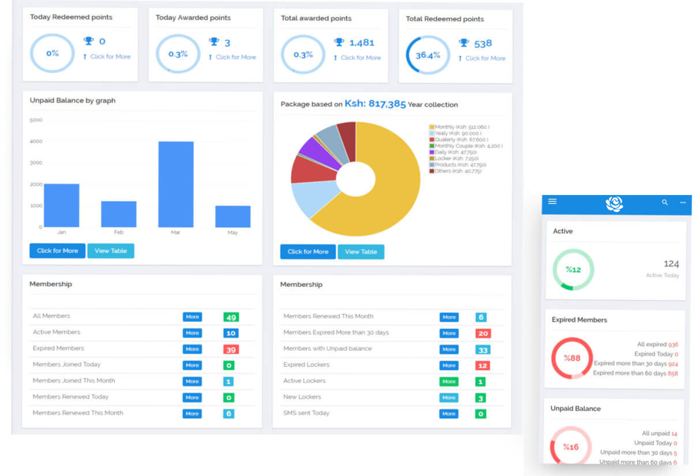Select the yellow Monthly slice of the pie chart
Image resolution: width=695 pixels, height=476 pixels.
[x=392, y=173]
